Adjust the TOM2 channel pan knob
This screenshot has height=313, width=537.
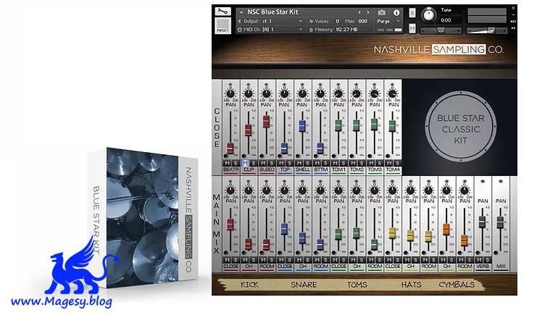(356, 93)
